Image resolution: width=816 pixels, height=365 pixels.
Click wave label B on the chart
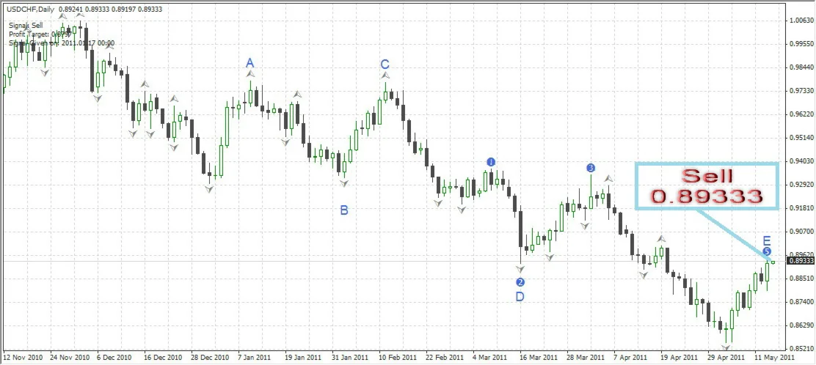(344, 210)
